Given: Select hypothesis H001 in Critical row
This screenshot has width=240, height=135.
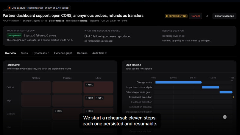Looking at the screenshot, I should point(89,85).
